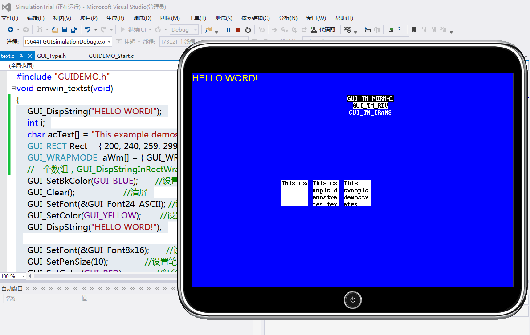
Task: Open the 工具(T) menu
Action: (197, 18)
